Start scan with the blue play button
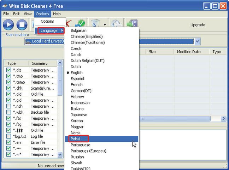229x170 pixels. [x=8, y=24]
